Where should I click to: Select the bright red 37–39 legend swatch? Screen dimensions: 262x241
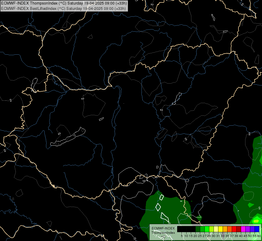(x=234, y=229)
